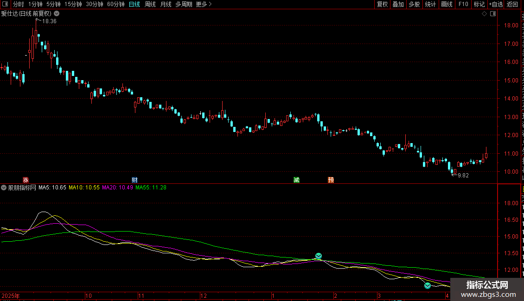The image size is (524, 301).
Task: Click the blue 财 event marker
Action: point(134,180)
